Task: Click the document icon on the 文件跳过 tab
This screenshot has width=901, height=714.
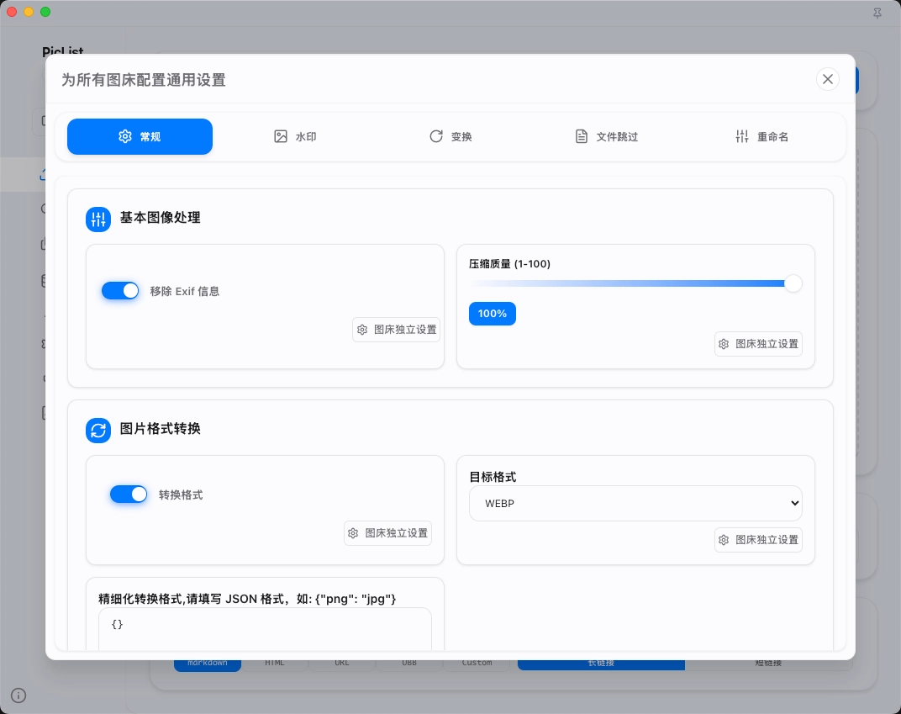Action: (582, 136)
